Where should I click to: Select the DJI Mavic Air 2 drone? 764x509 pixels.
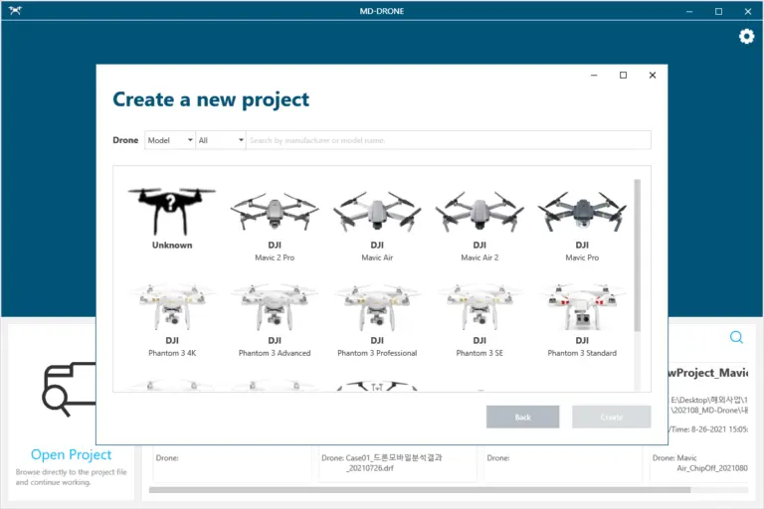pos(478,213)
